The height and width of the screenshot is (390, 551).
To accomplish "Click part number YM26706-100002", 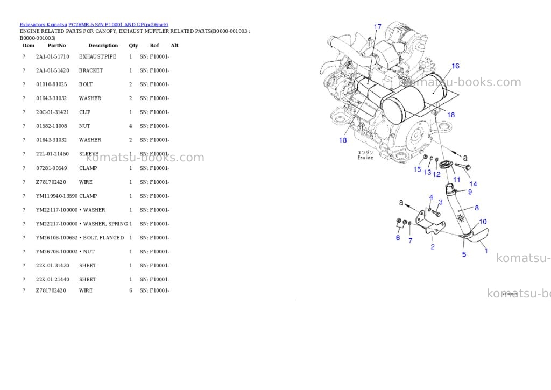I will tap(56, 252).
